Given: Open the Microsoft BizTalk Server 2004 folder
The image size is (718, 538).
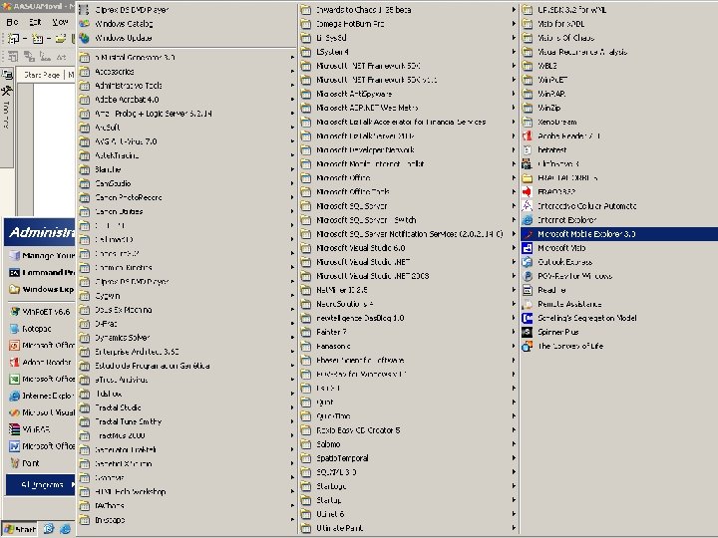Looking at the screenshot, I should [x=409, y=136].
